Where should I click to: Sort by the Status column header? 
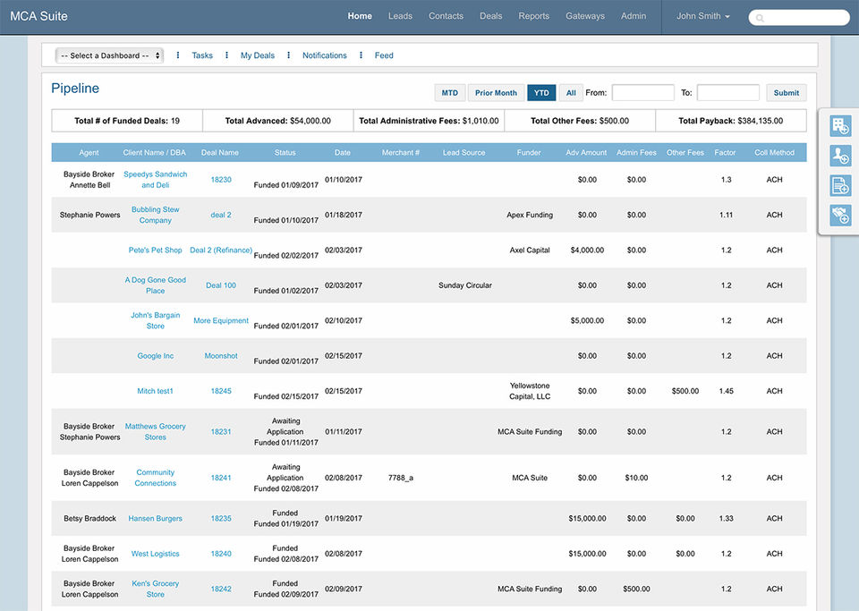pyautogui.click(x=285, y=153)
